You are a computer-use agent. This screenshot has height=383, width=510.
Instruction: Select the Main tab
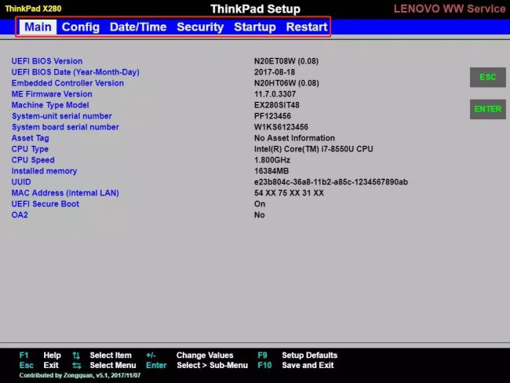tap(38, 27)
